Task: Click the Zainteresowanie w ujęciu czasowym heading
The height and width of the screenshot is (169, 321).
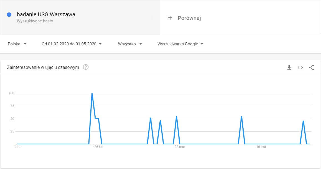Action: click(43, 67)
